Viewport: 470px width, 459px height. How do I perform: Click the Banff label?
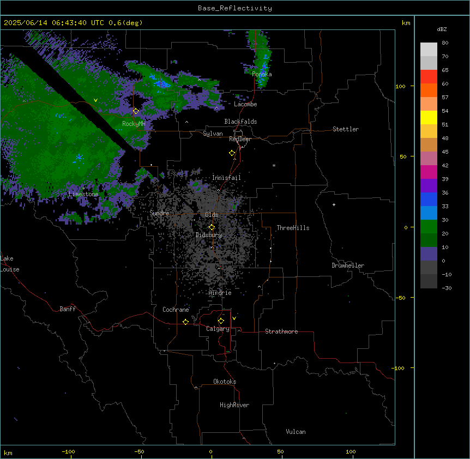(x=68, y=309)
